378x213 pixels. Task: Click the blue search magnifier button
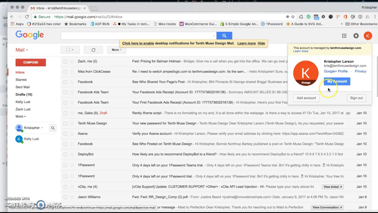pyautogui.click(x=224, y=36)
